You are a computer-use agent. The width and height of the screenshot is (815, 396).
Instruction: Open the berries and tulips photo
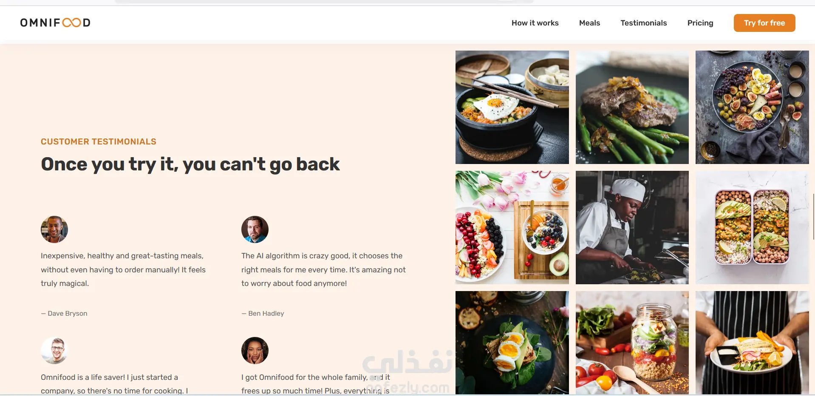(x=512, y=227)
